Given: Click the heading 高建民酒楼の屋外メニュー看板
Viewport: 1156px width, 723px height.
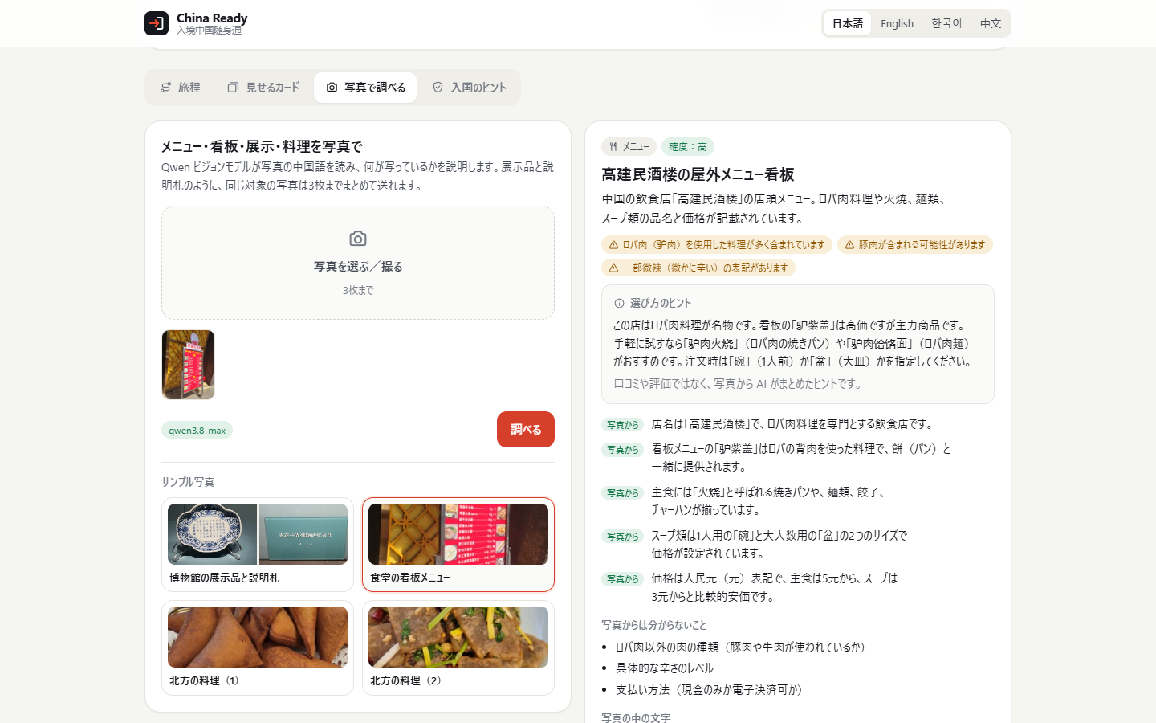Looking at the screenshot, I should click(x=698, y=174).
